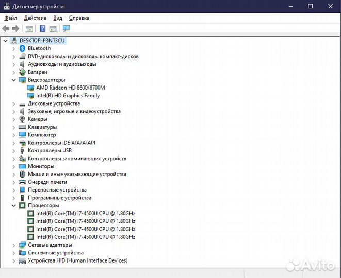Click the Bluetooth category icon
341x278 pixels.
(x=22, y=48)
